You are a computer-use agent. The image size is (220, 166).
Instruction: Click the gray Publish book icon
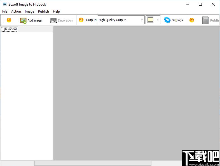tap(205, 20)
